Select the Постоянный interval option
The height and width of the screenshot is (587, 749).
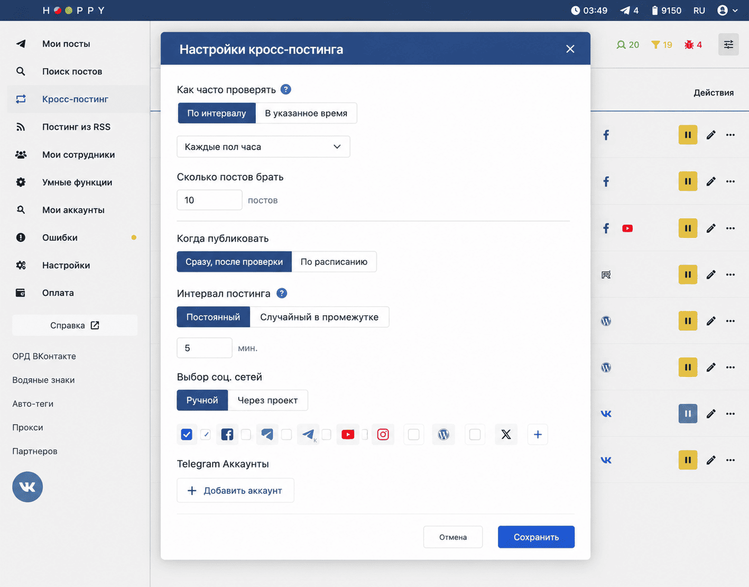(213, 317)
